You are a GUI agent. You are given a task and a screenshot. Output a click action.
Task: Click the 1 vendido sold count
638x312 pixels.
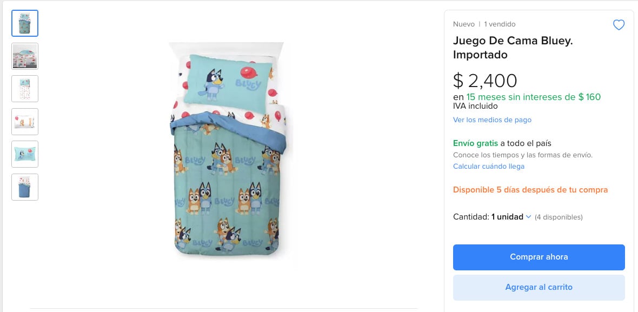click(500, 24)
